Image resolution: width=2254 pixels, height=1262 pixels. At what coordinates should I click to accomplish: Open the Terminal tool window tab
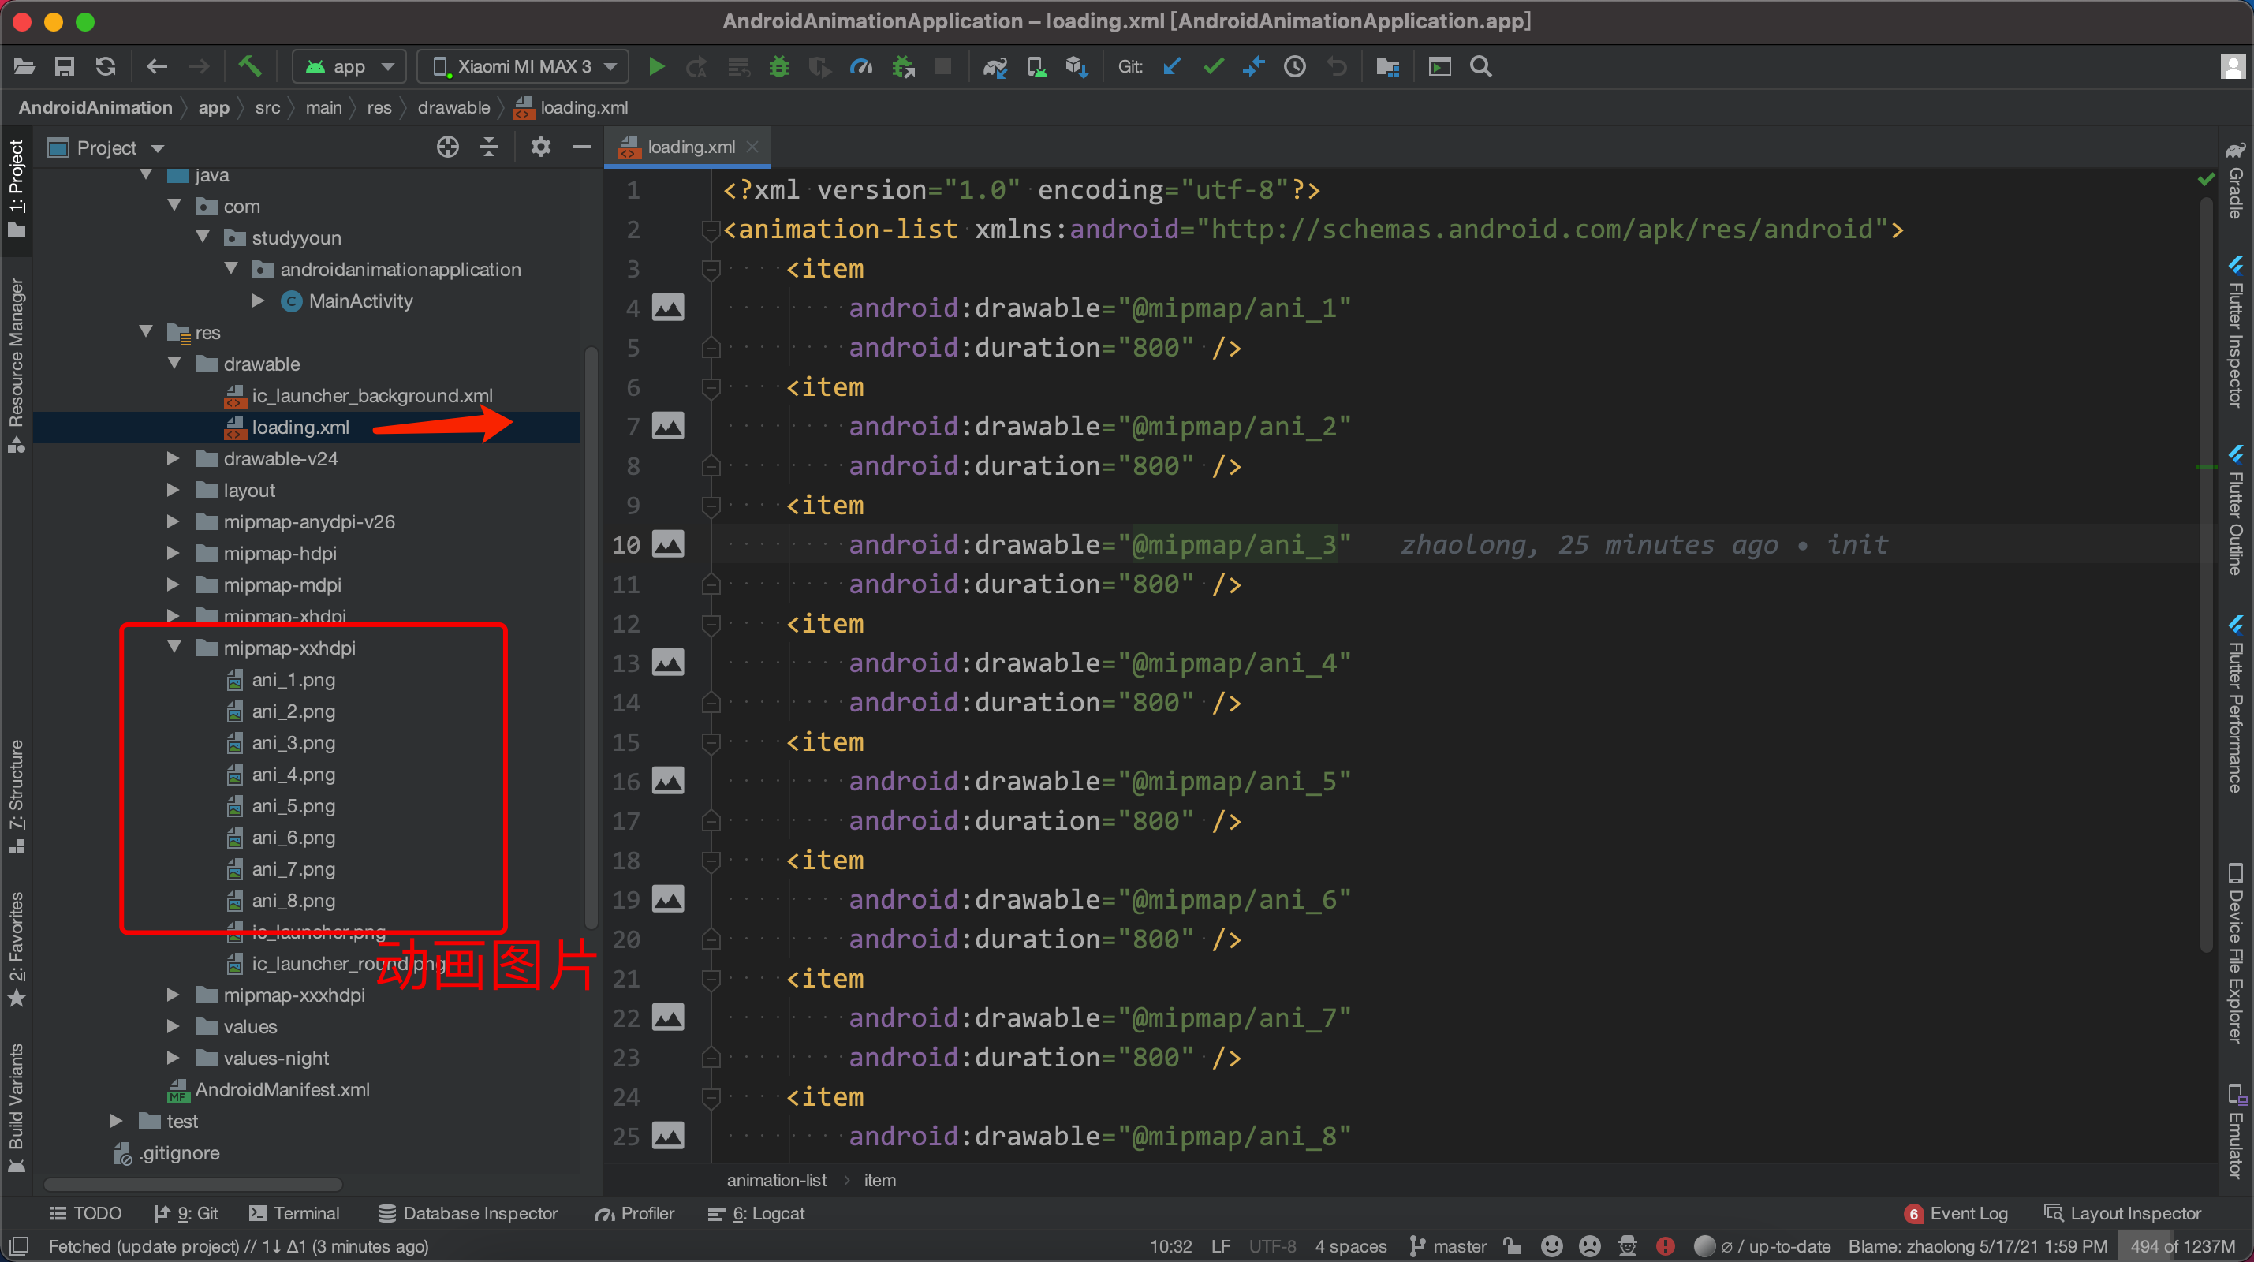click(294, 1213)
